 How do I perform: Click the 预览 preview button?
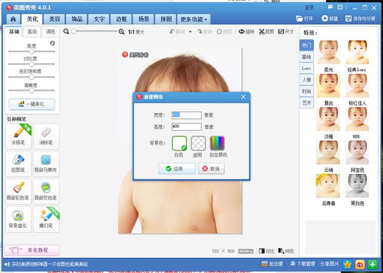point(286,251)
